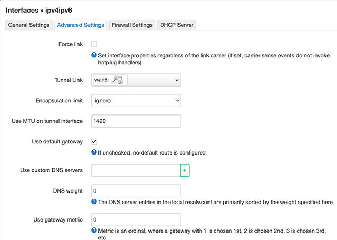The height and width of the screenshot is (240, 337).
Task: Click the default gateway help icon
Action: 94,152
